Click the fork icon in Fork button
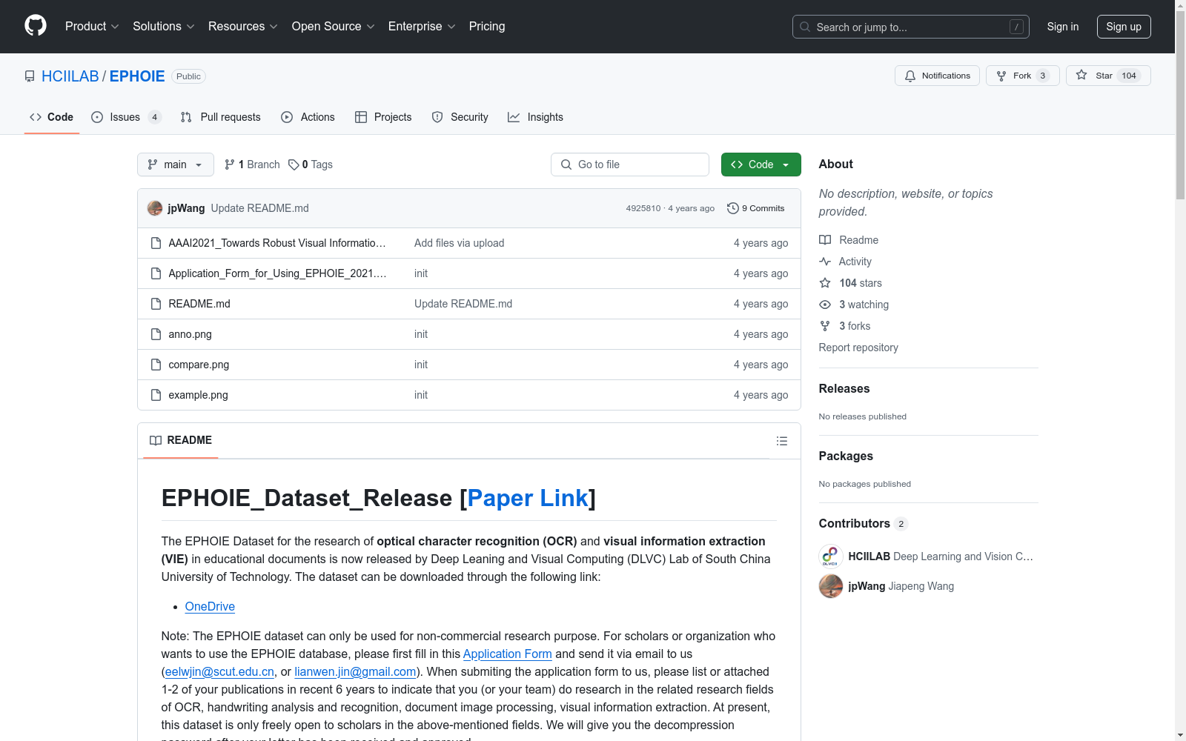The width and height of the screenshot is (1186, 741). tap(1001, 76)
